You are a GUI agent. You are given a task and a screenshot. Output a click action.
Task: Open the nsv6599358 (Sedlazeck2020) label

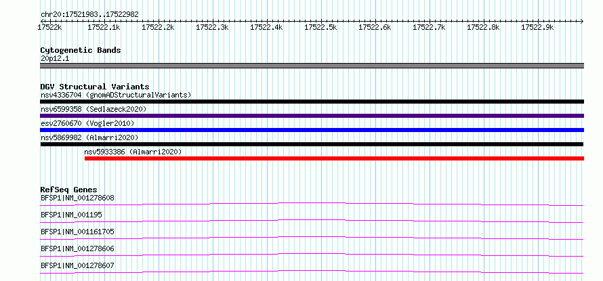click(x=93, y=109)
